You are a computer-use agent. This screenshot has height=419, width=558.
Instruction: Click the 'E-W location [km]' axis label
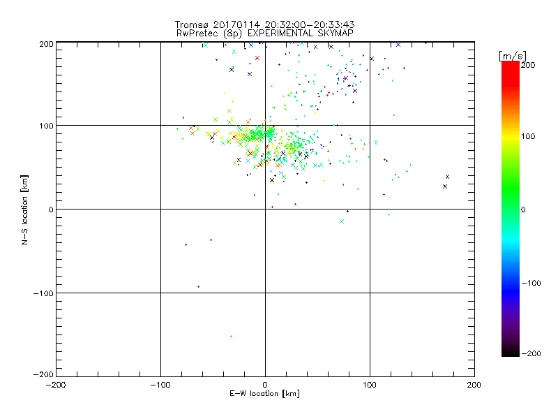pos(264,394)
